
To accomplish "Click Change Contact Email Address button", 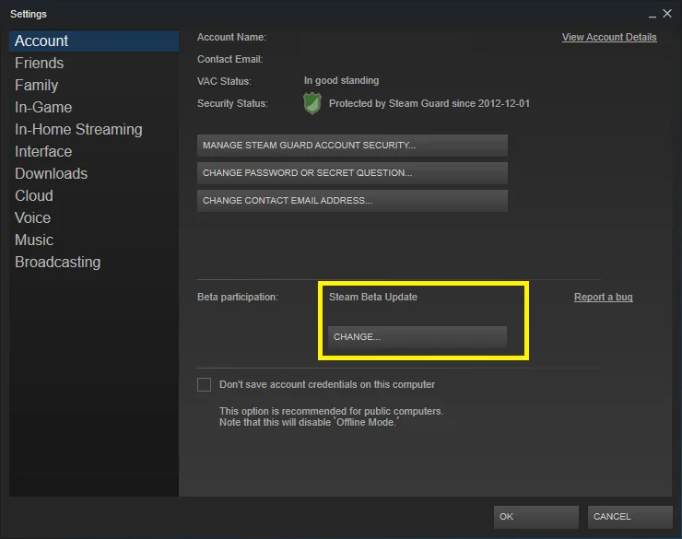I will click(352, 201).
